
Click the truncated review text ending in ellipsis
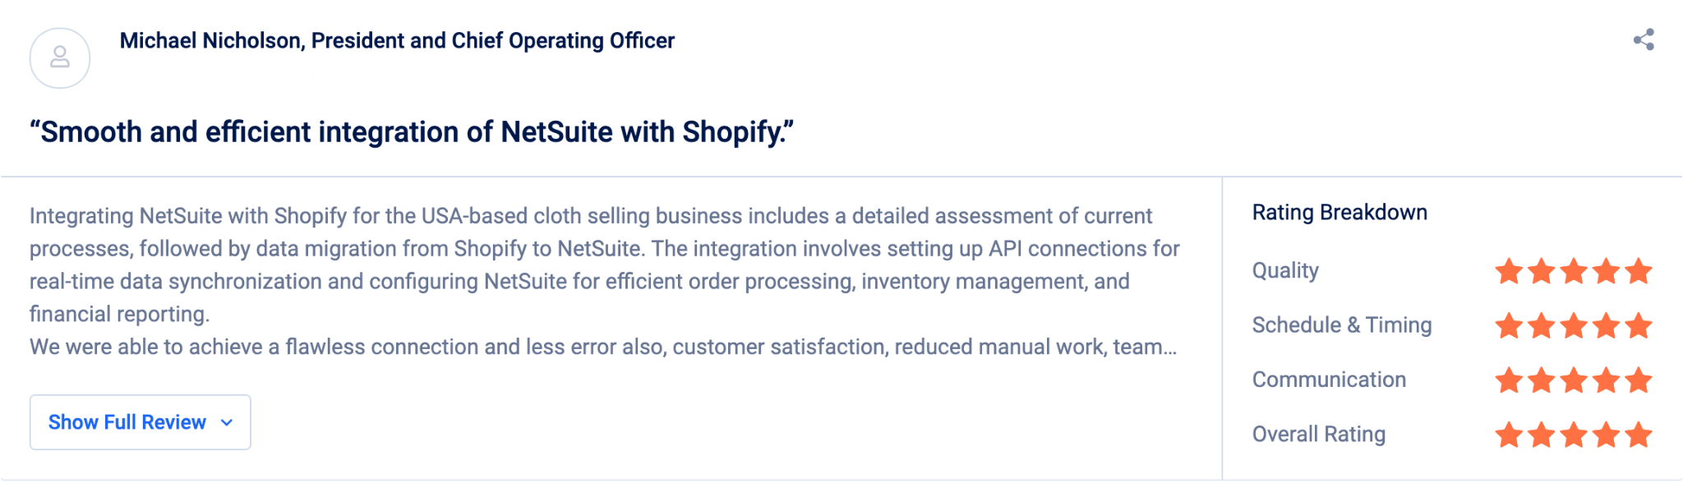(x=603, y=347)
